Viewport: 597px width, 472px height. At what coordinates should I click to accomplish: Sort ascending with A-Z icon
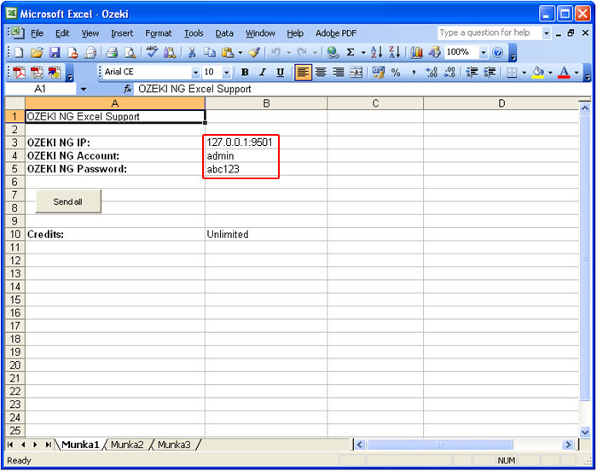376,53
